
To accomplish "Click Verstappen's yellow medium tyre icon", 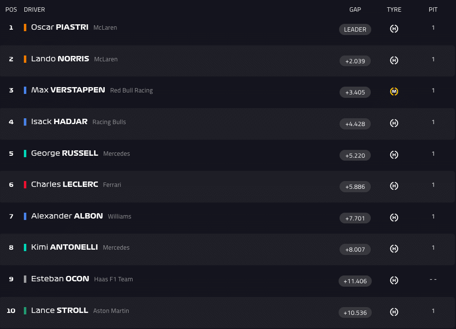I will pyautogui.click(x=394, y=91).
